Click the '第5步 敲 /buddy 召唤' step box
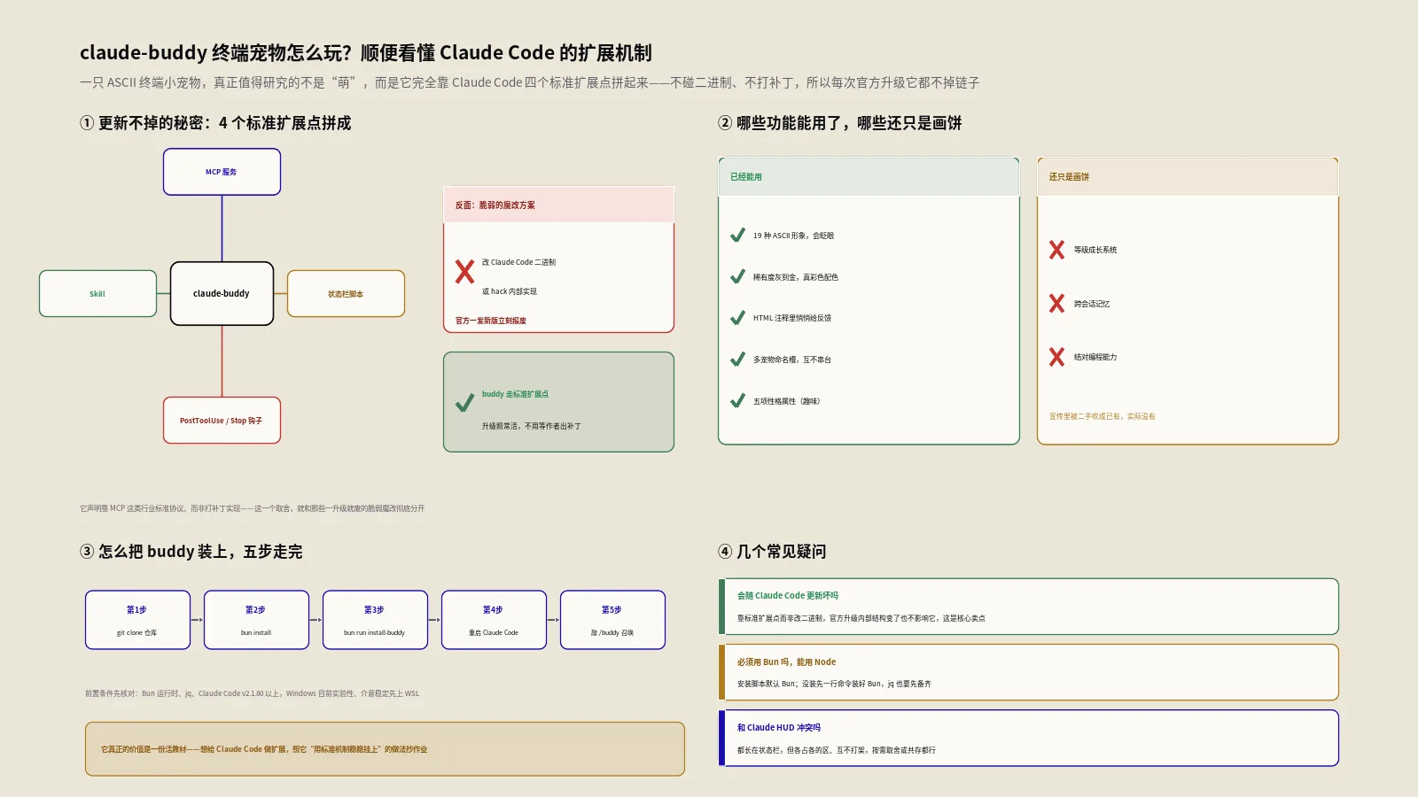 point(612,620)
